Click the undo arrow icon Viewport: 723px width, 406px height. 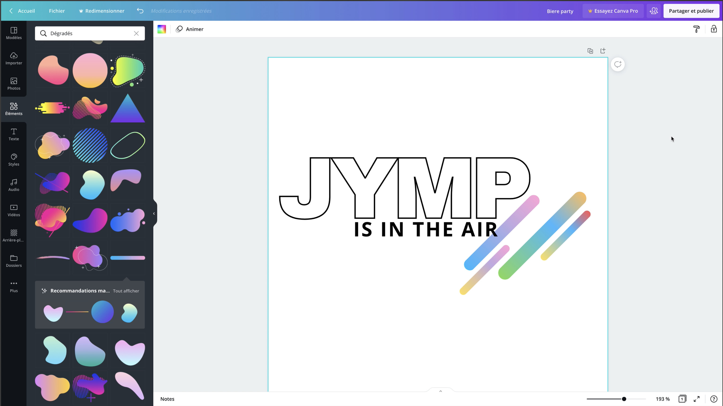[x=140, y=11]
